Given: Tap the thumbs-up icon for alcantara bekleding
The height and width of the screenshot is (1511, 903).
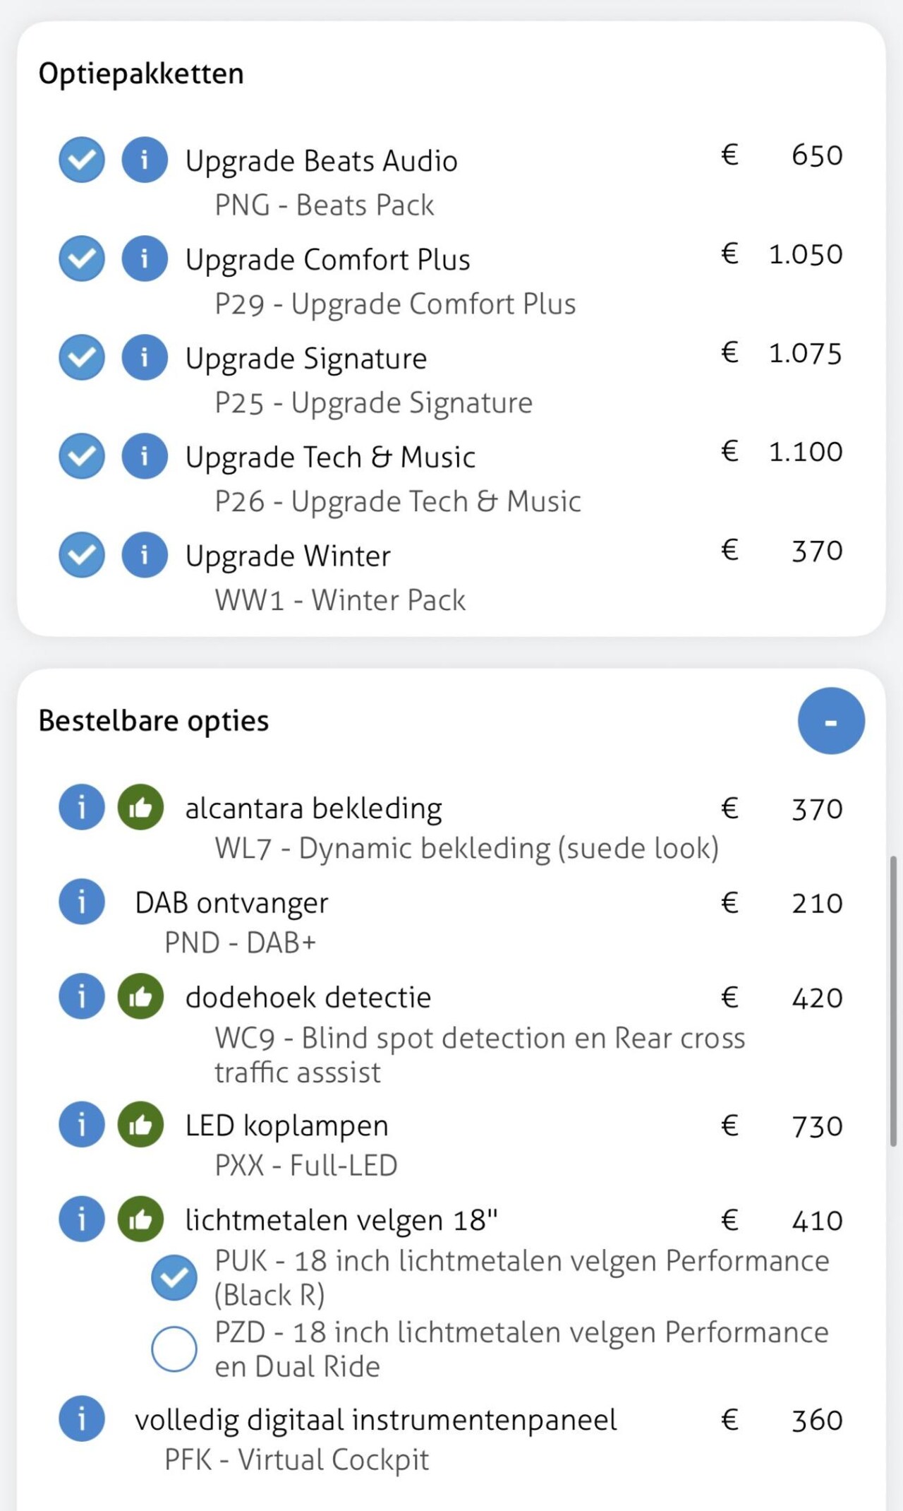Looking at the screenshot, I should (x=140, y=807).
